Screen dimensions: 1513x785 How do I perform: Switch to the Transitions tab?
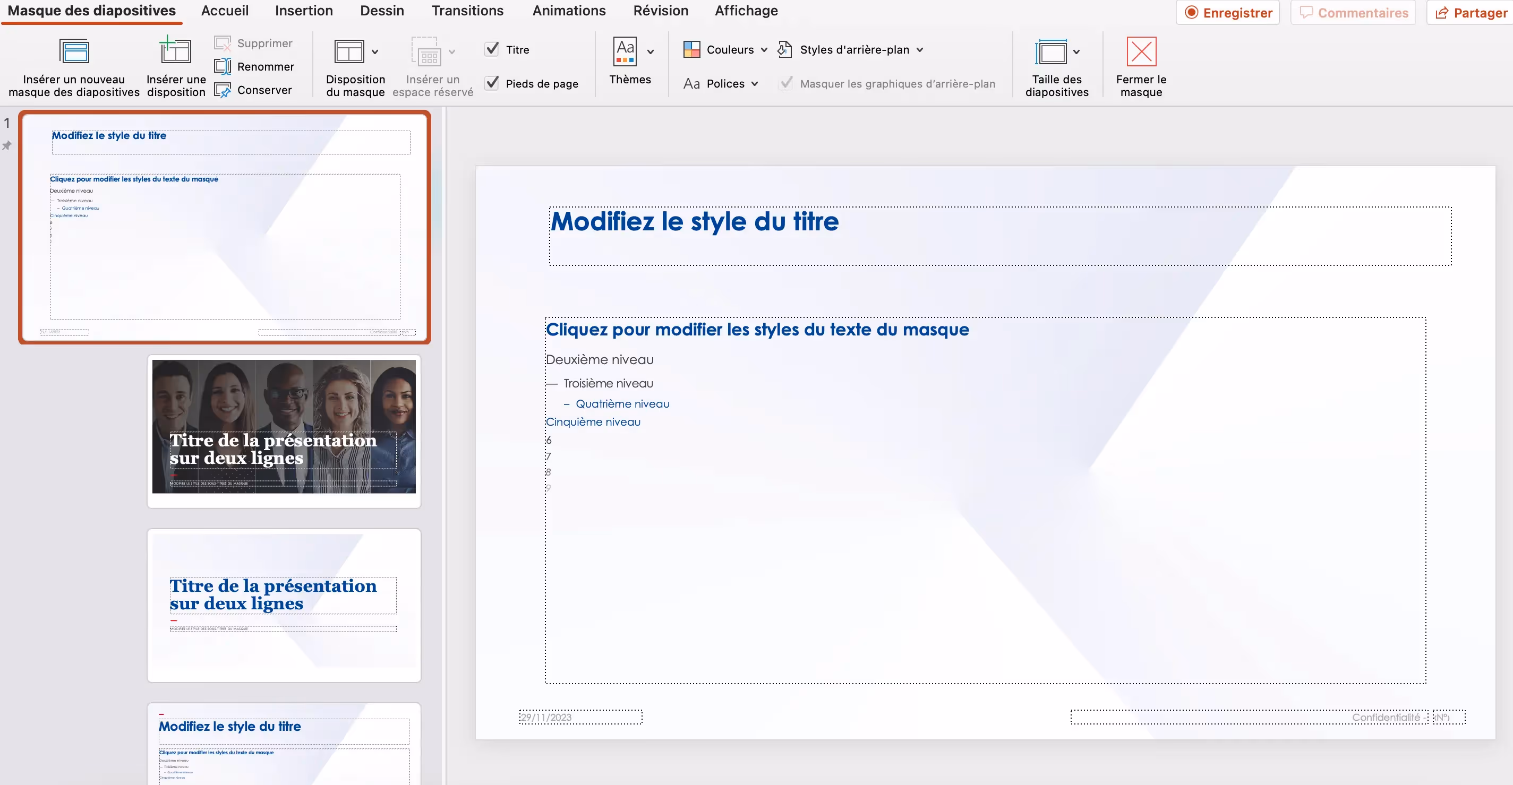coord(467,11)
